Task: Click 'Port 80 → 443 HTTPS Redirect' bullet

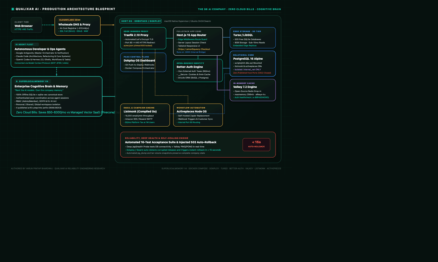Action: point(139,43)
